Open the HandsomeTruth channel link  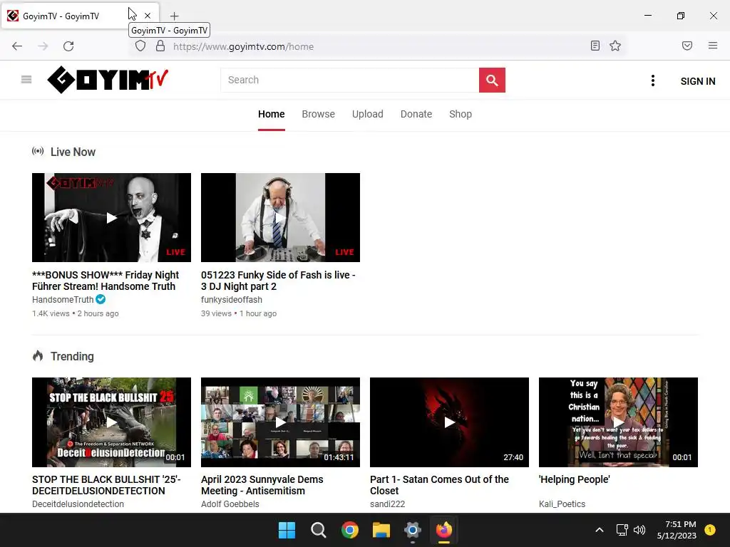(x=63, y=300)
